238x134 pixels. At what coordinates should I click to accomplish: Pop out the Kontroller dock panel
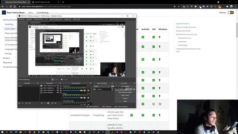click(135, 83)
